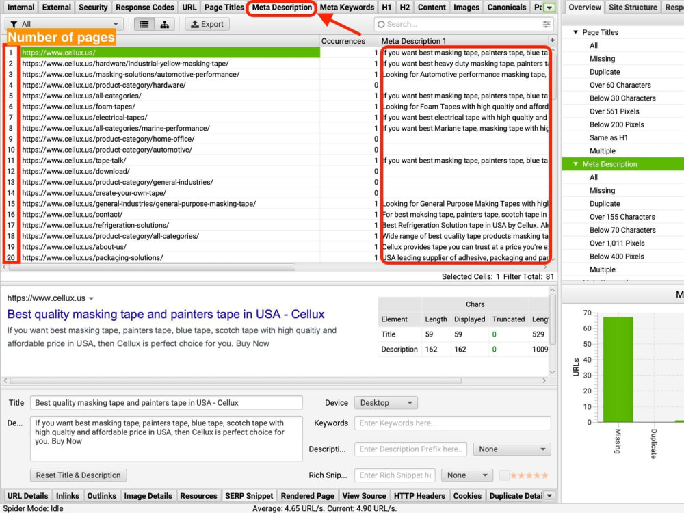This screenshot has width=684, height=513.
Task: Click the Missing bar in chart
Action: point(618,369)
